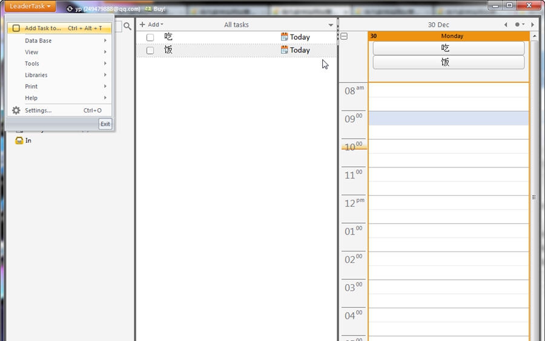Click the Today due label for 吃

tap(300, 37)
